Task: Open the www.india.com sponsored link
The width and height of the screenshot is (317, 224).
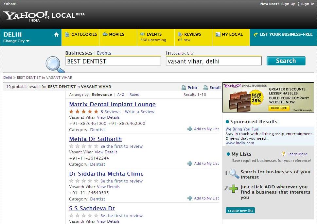Action: coord(240,143)
